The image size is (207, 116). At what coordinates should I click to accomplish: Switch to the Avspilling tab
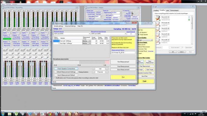pyautogui.click(x=156, y=10)
